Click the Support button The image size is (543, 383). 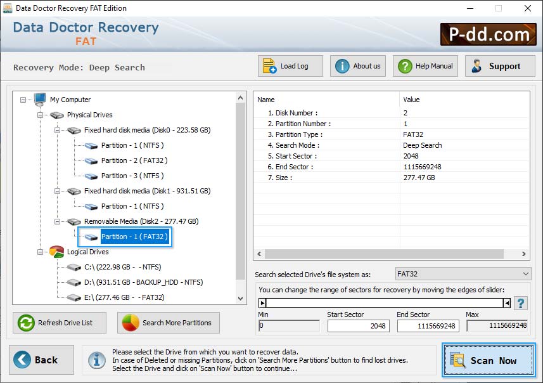(x=500, y=66)
